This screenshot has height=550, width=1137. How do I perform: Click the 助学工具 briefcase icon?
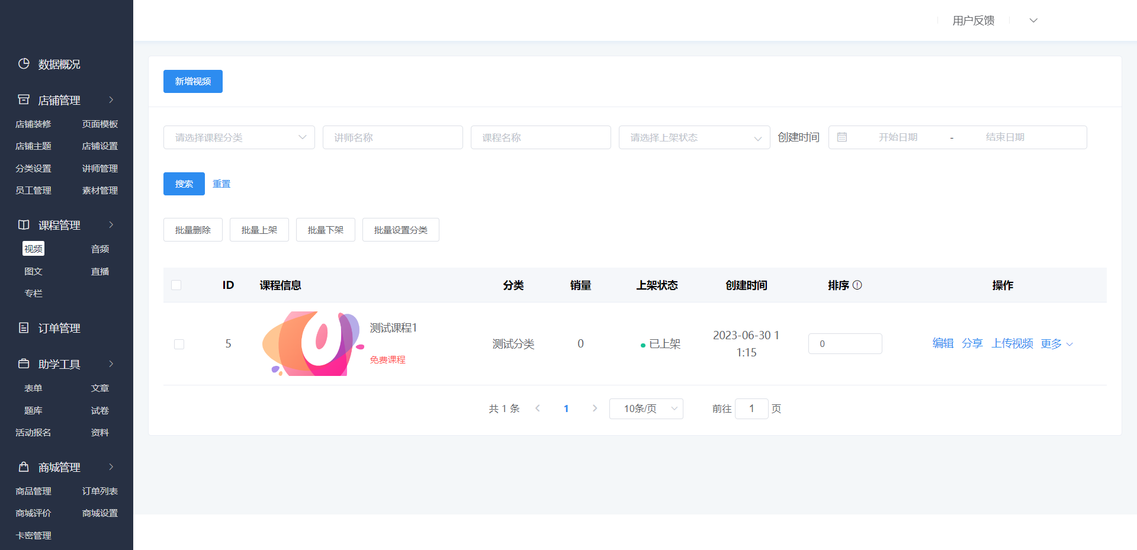[24, 364]
